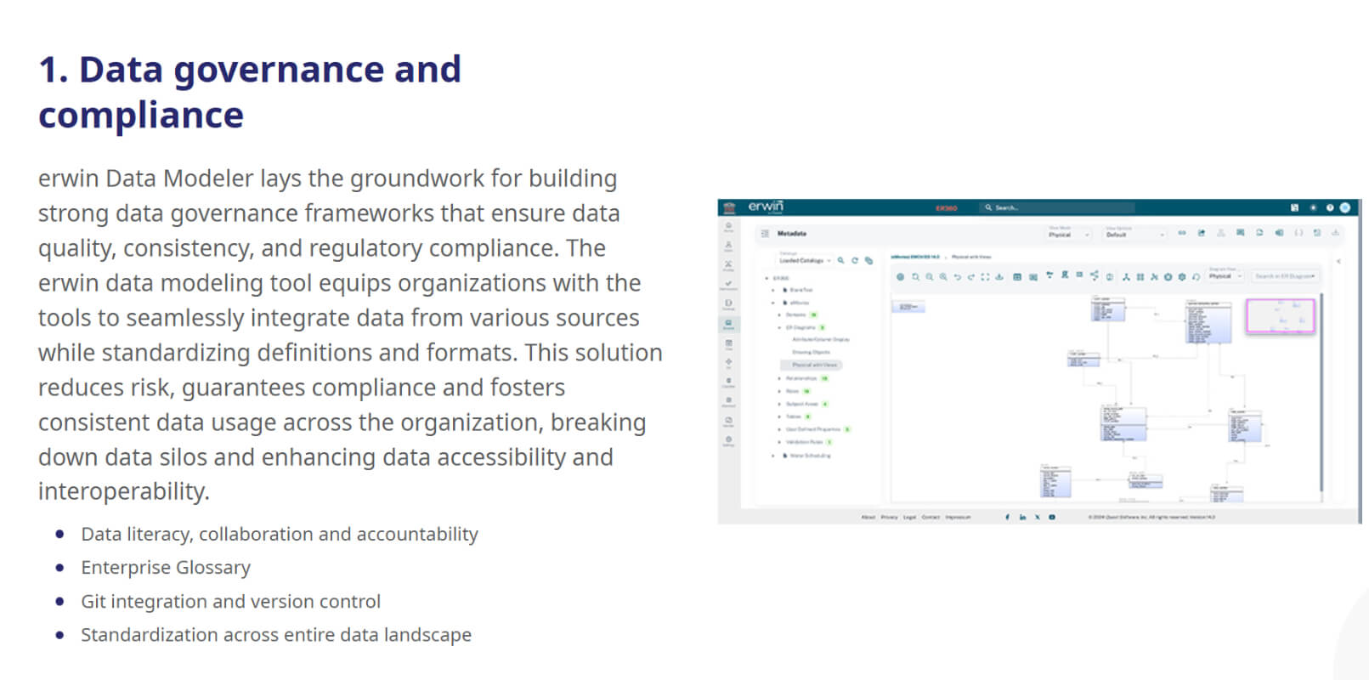1369x680 pixels.
Task: Select User Defined Properties in the catalog tree
Action: point(813,429)
